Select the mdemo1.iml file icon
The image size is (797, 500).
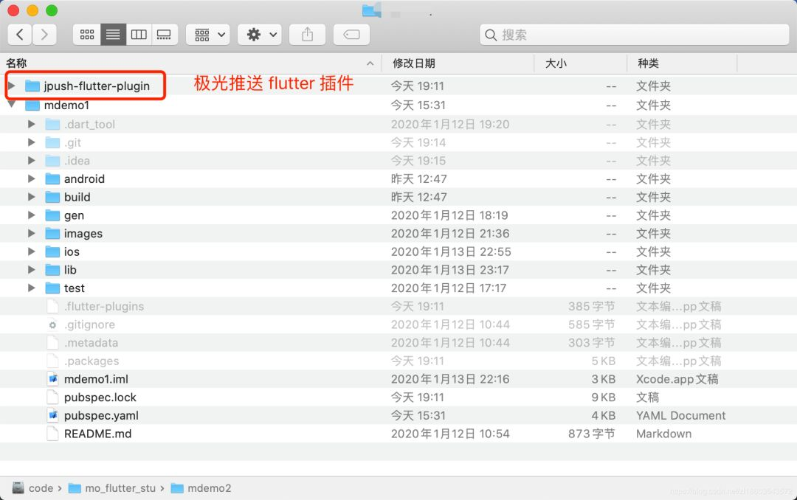[x=52, y=379]
